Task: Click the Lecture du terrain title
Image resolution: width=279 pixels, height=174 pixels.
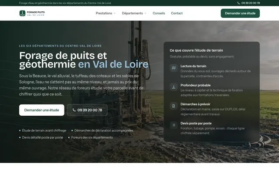Action: pos(194,66)
